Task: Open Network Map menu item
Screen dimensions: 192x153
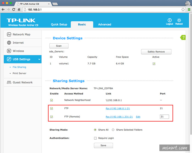Action: point(23,34)
